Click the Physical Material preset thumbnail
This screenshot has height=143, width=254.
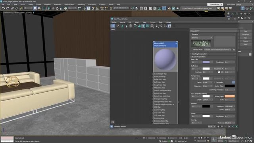click(x=201, y=43)
